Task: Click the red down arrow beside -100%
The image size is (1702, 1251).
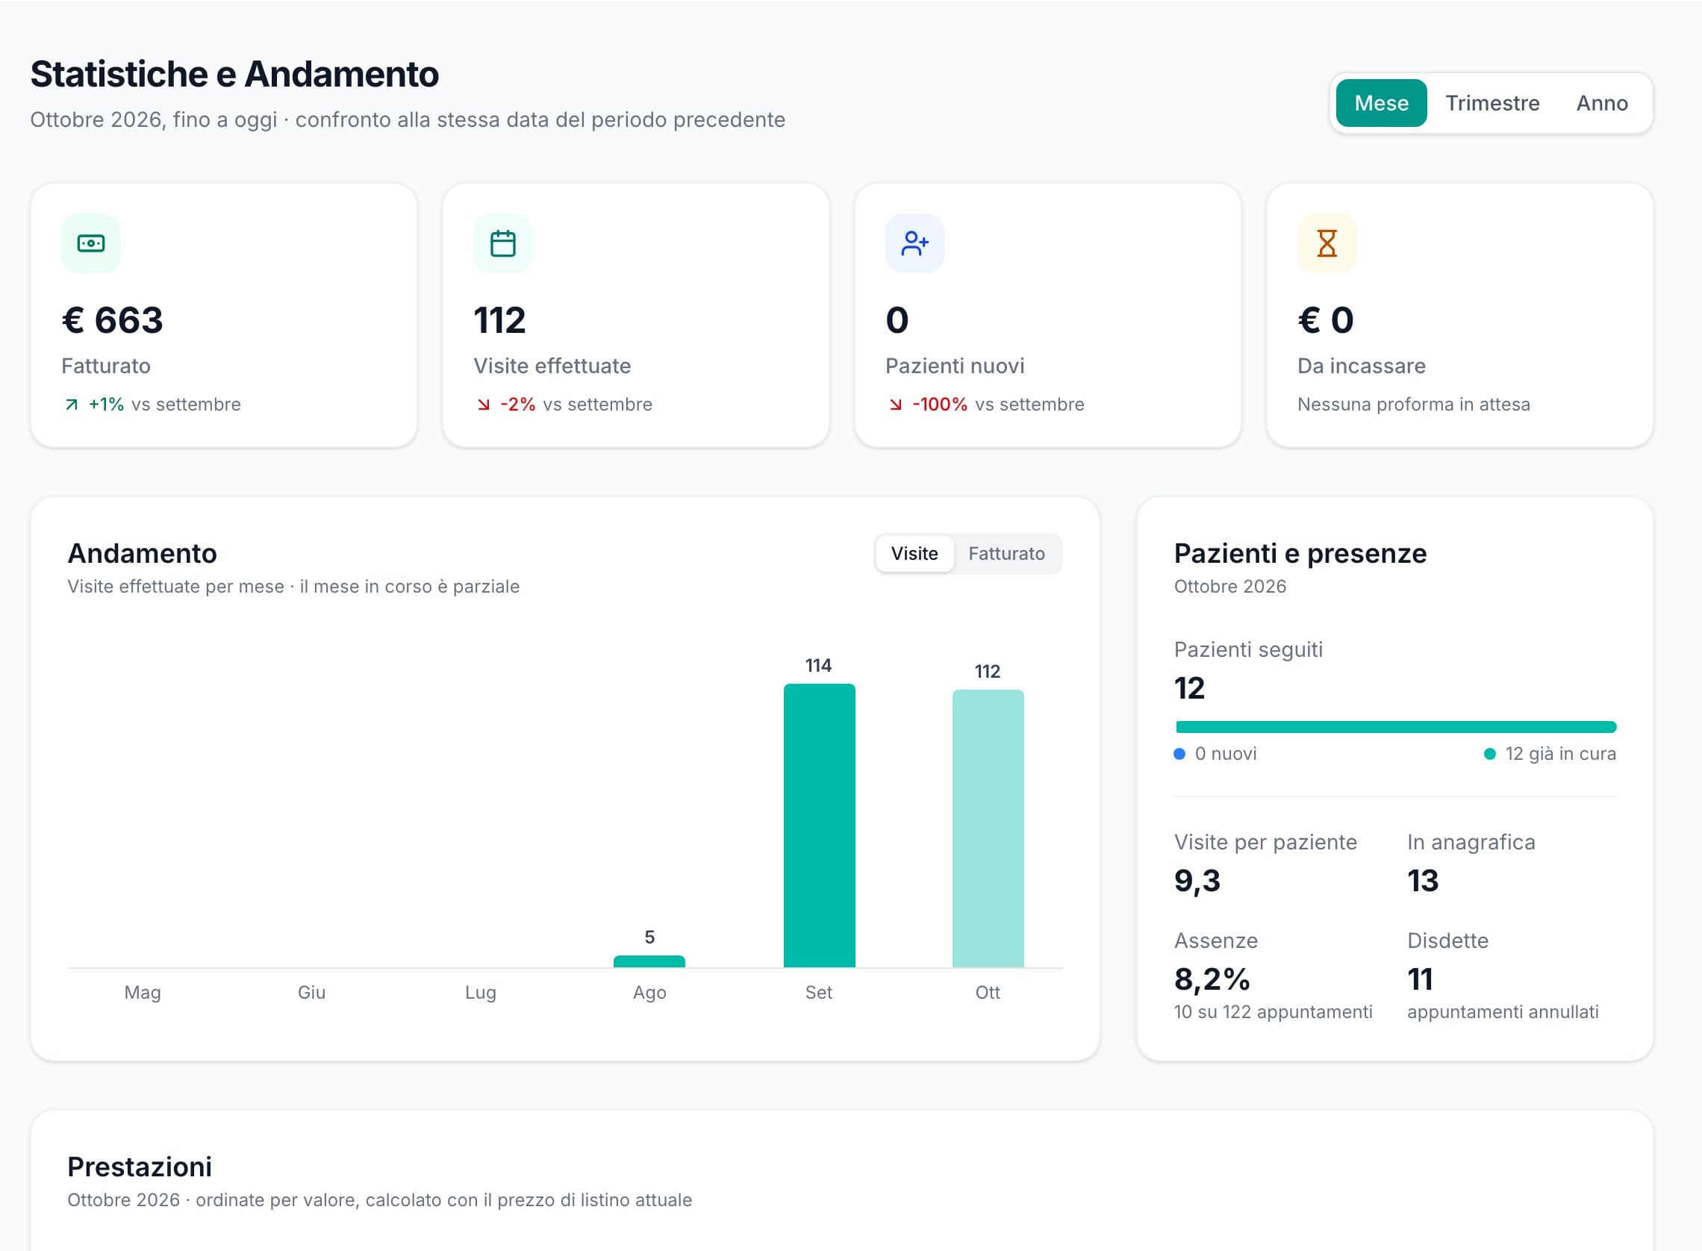Action: (x=896, y=405)
